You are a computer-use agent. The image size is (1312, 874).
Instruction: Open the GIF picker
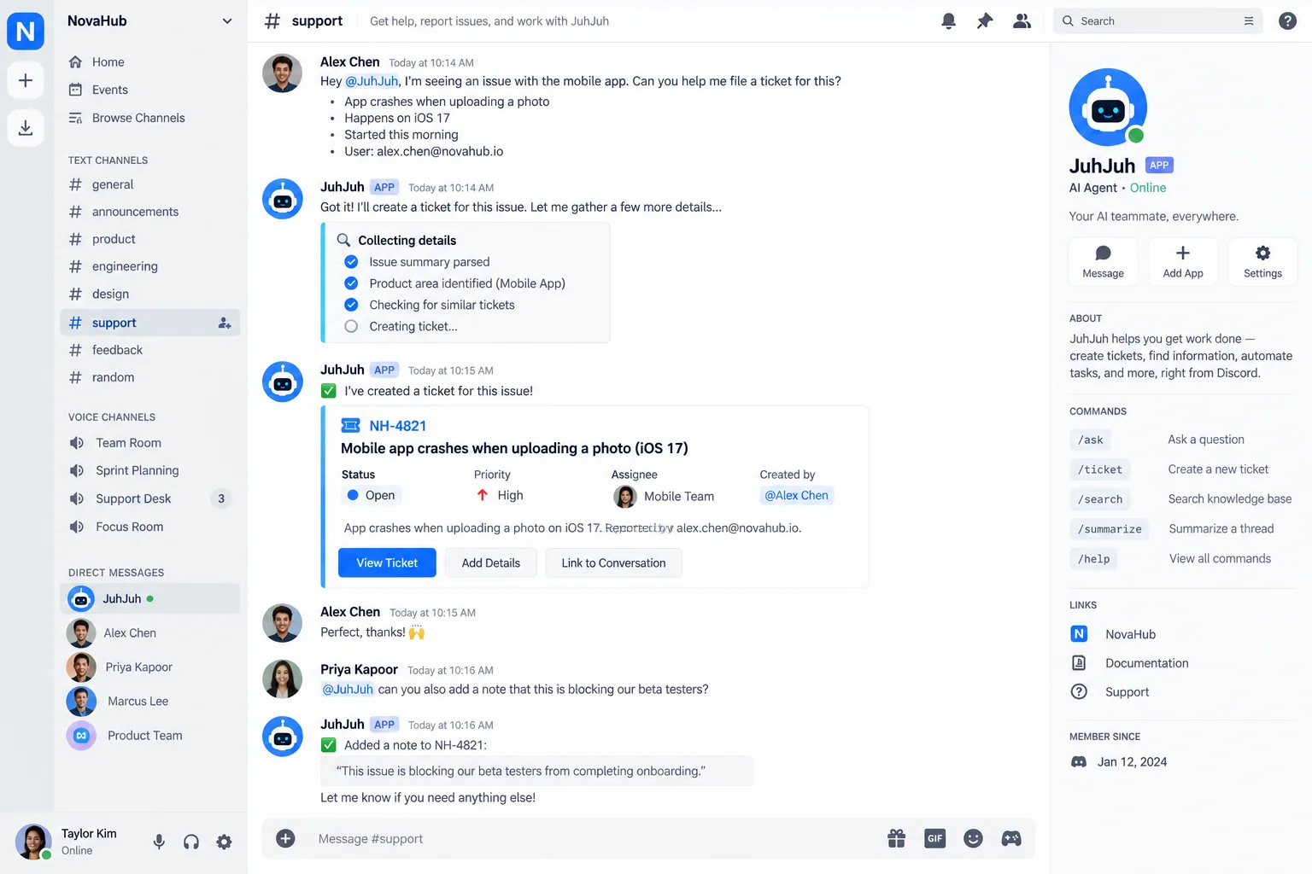coord(934,839)
